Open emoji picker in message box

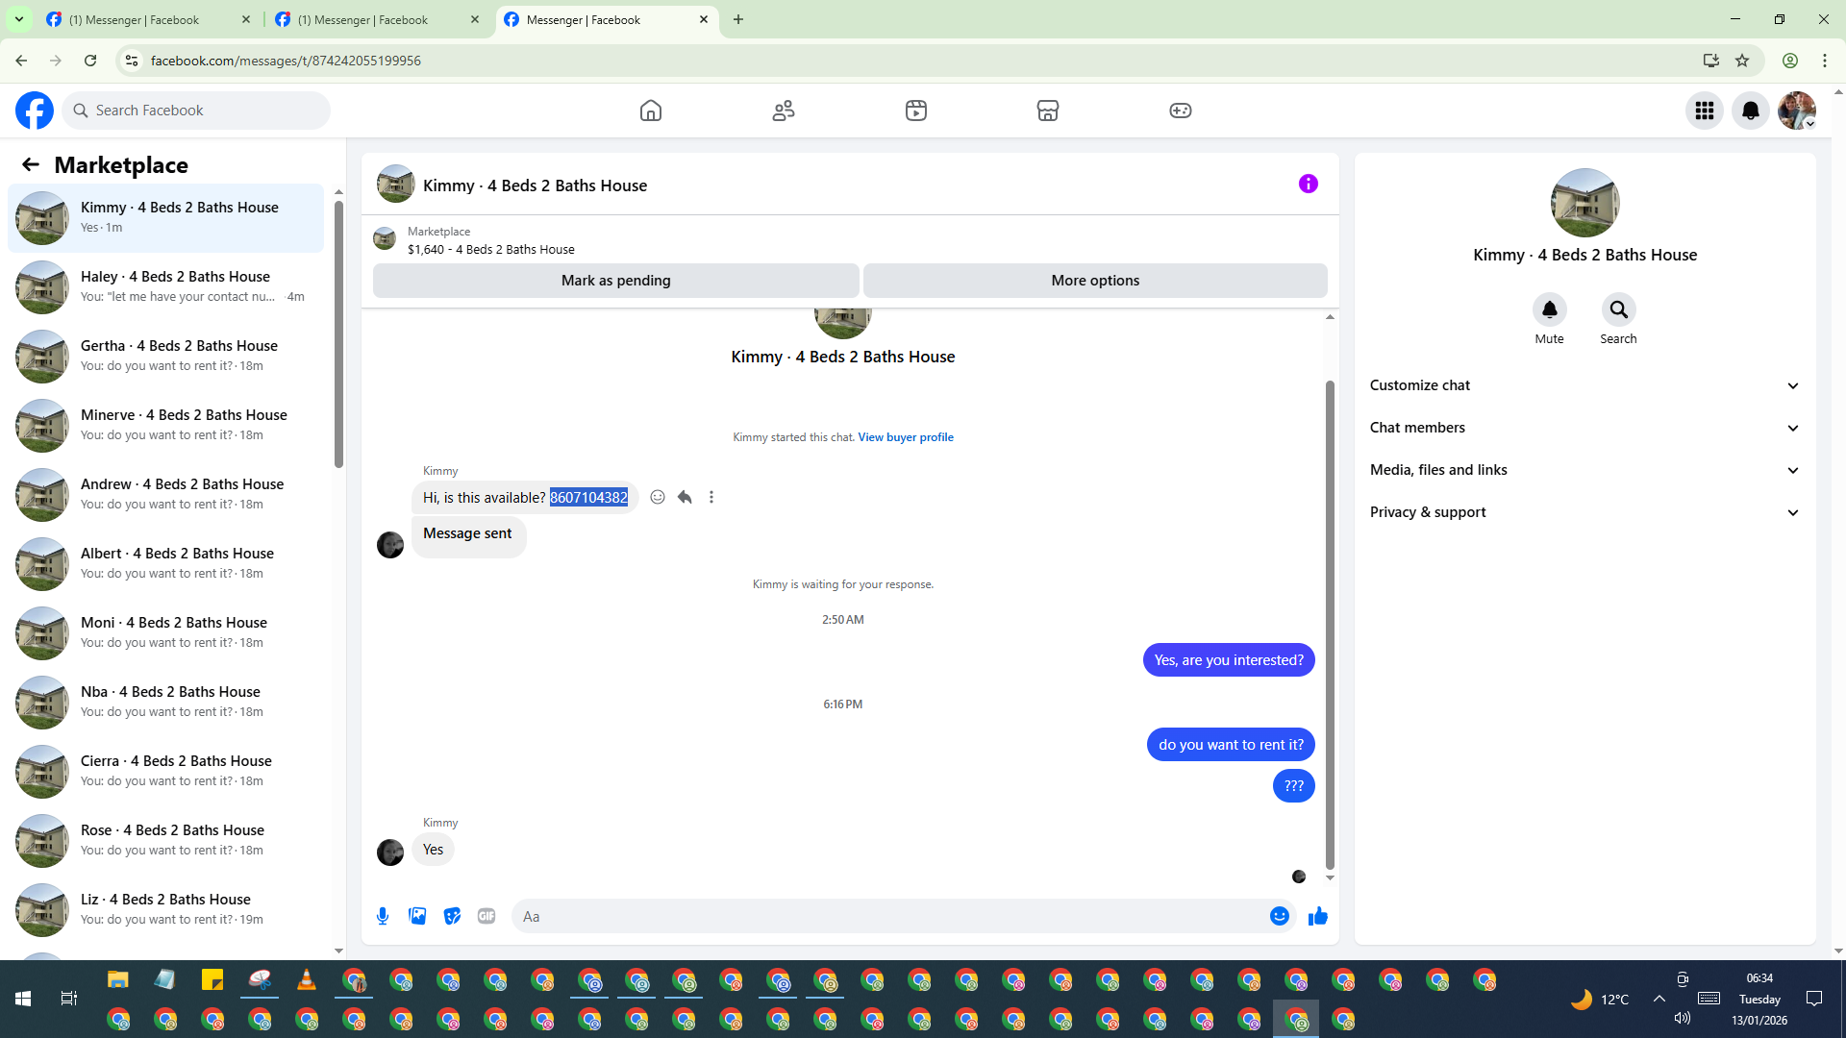(x=1279, y=916)
